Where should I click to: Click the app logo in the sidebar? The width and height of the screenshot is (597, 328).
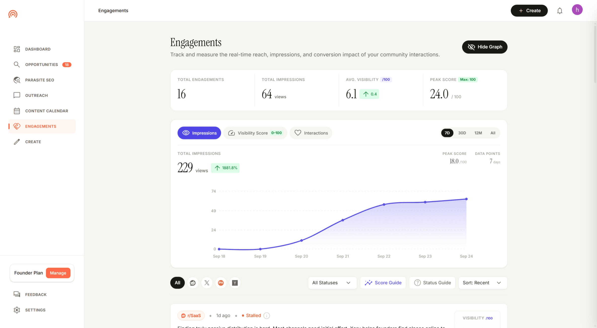click(x=13, y=14)
